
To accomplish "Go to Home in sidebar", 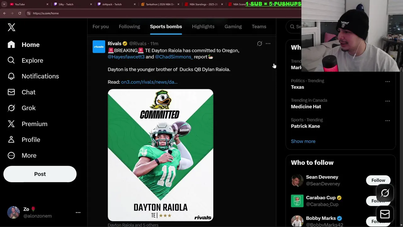I will (24, 45).
